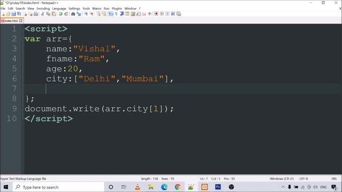This screenshot has width=342, height=192.
Task: Click the Zoom In toolbar icon
Action: 86,14
